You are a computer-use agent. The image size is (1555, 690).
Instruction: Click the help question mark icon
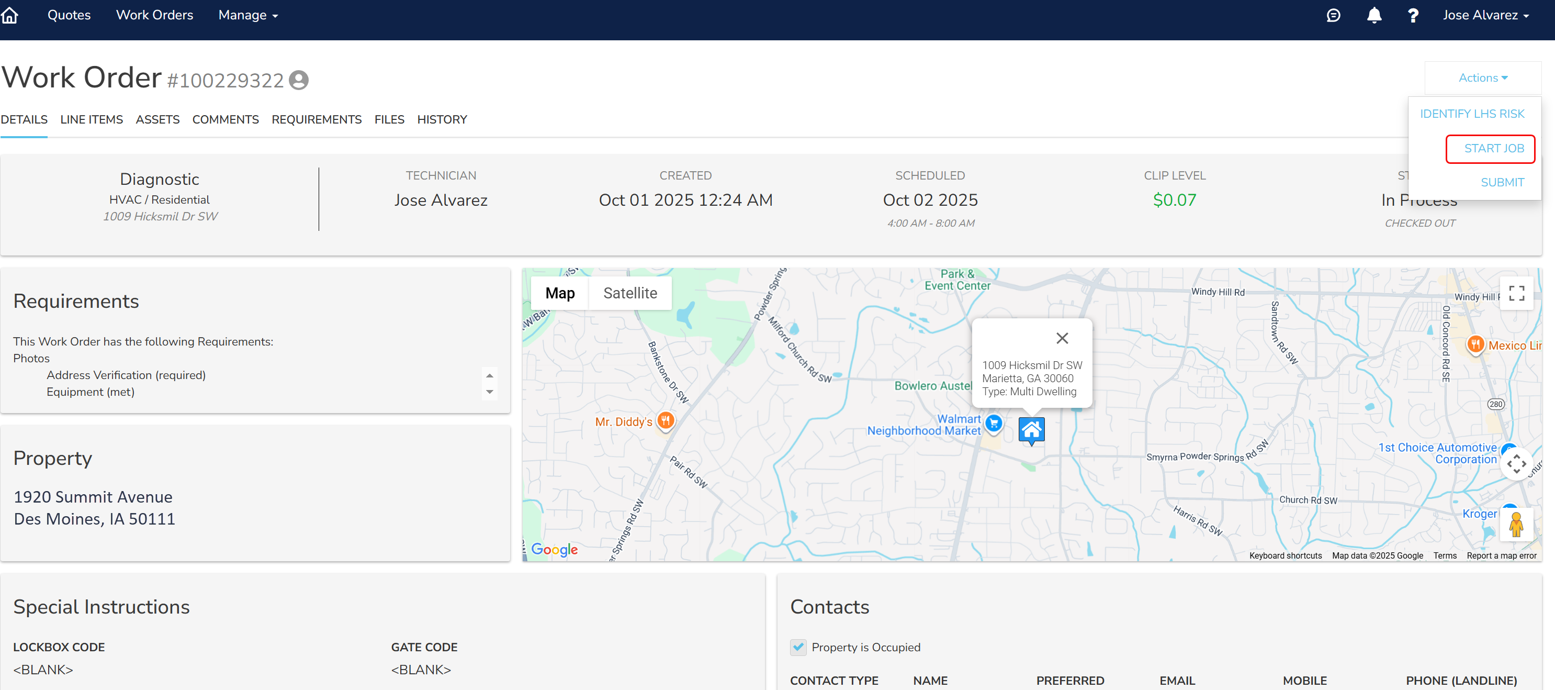click(1413, 16)
